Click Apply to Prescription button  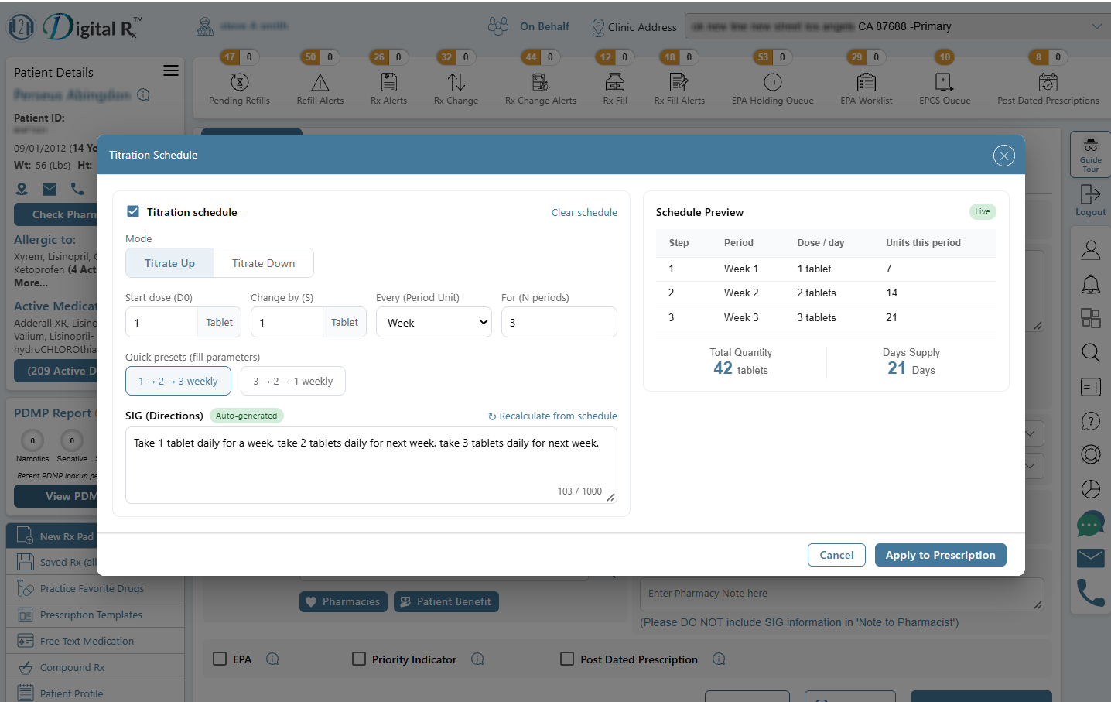click(941, 555)
